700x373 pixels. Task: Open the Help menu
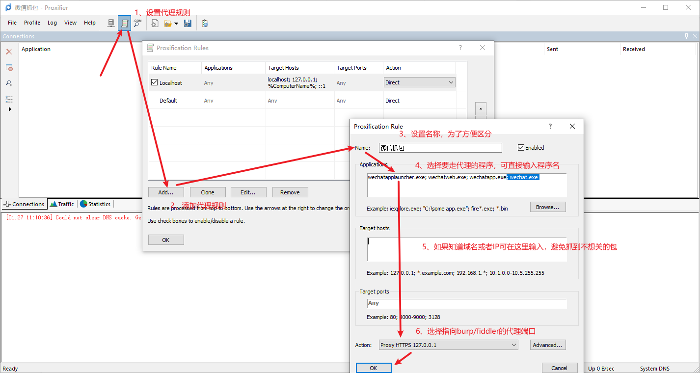point(90,23)
